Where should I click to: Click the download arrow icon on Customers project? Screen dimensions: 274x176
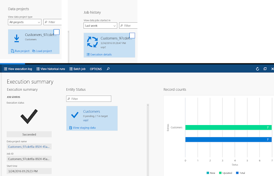click(17, 38)
